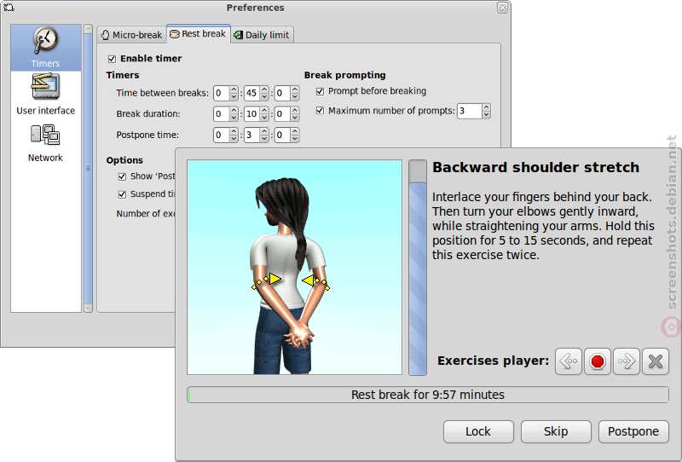This screenshot has width=682, height=462.
Task: Click sidebar scrollbar up arrow in Preferences
Action: [88, 29]
